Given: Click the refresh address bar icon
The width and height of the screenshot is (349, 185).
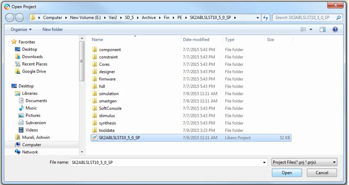Looking at the screenshot, I should (x=266, y=18).
